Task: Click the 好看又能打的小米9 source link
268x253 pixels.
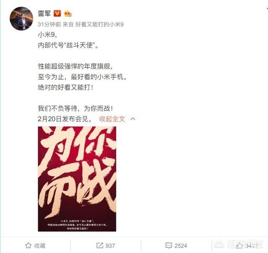Action: [x=100, y=24]
